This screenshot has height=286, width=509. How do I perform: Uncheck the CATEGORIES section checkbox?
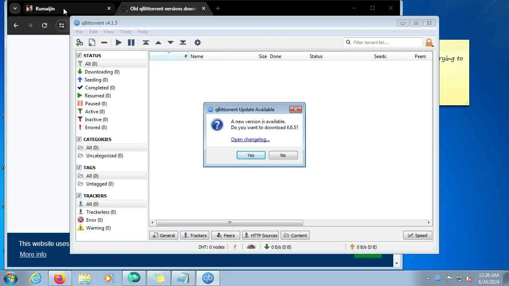tap(79, 139)
